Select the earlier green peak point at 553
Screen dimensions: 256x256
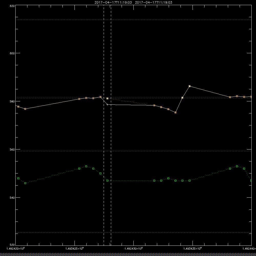(x=86, y=166)
